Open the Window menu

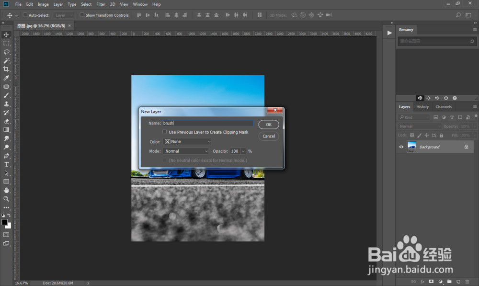click(140, 4)
